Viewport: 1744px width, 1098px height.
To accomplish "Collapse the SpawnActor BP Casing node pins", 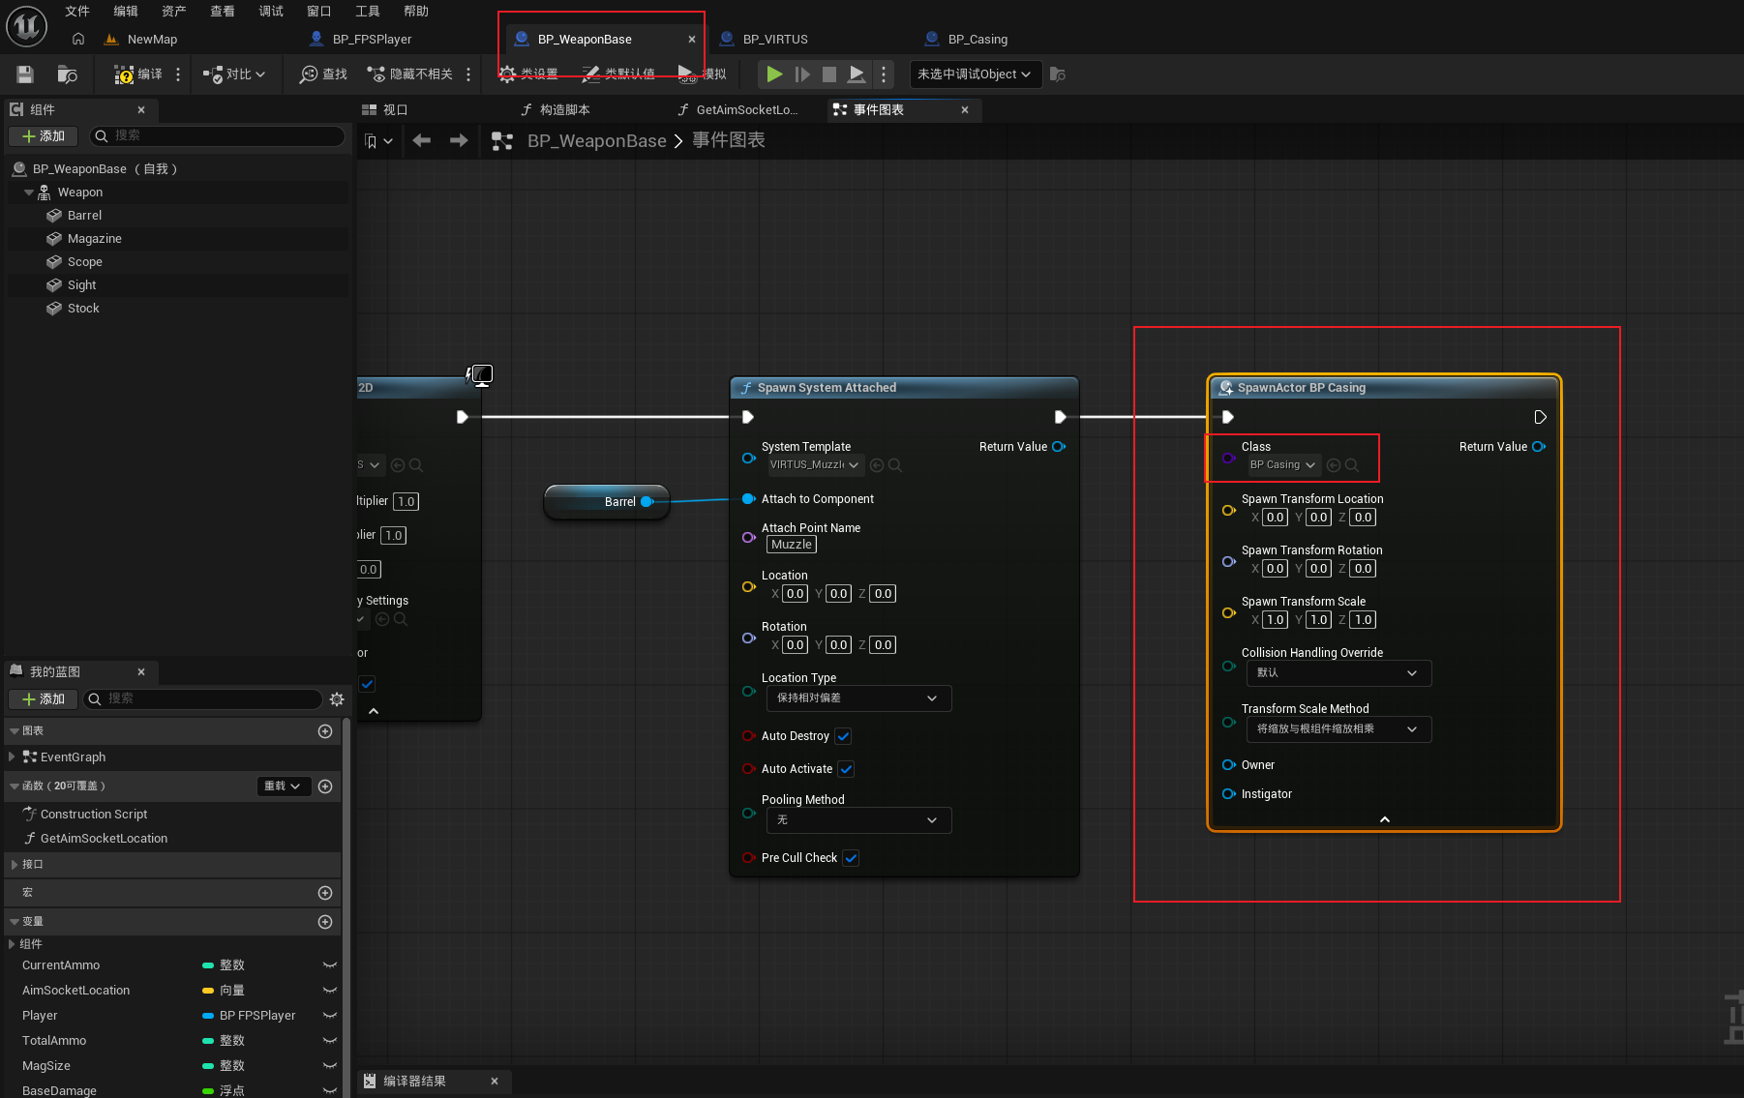I will pyautogui.click(x=1385, y=819).
